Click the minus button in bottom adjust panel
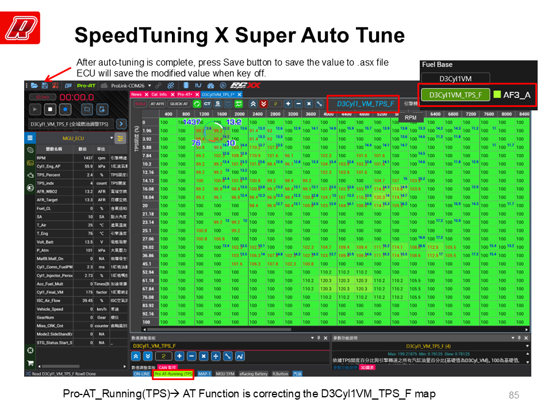 191,356
